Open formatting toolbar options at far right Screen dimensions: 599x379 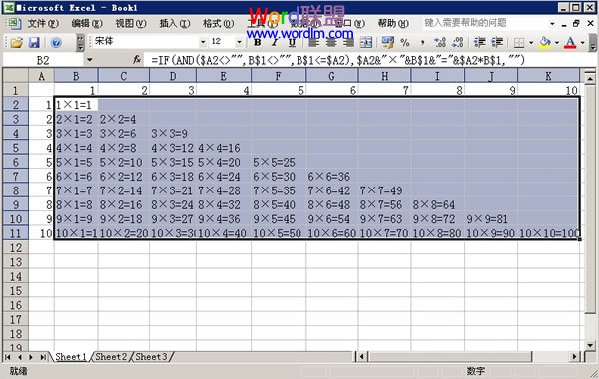coord(592,43)
